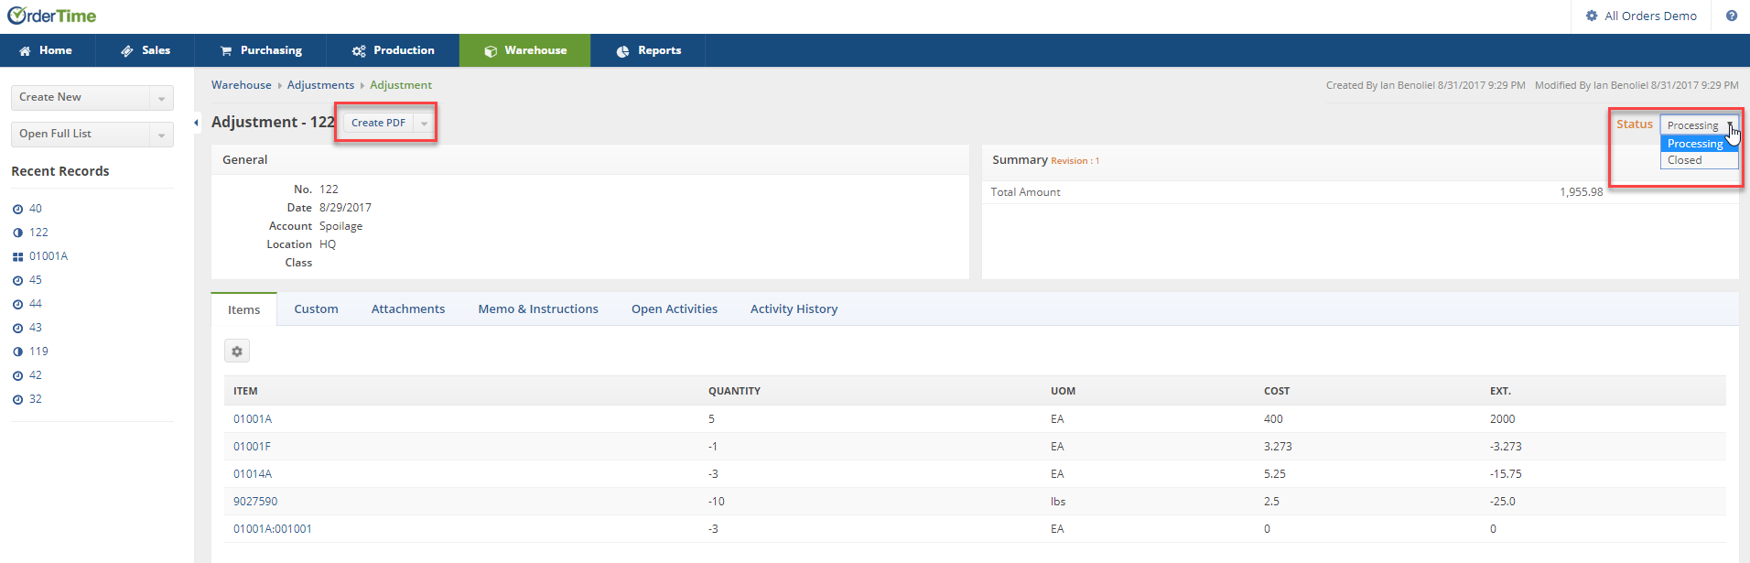Screen dimensions: 1750x563
Task: Open item 01001A:001001 link
Action: [273, 529]
